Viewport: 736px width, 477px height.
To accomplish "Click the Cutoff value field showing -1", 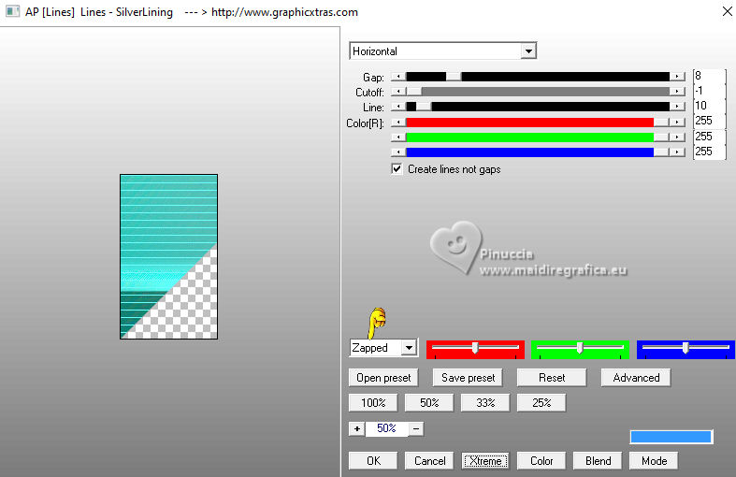I will pos(709,91).
